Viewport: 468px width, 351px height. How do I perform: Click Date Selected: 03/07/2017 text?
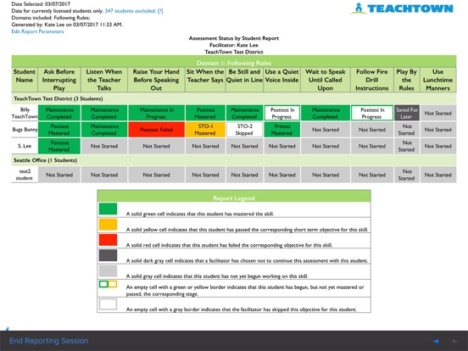point(41,4)
